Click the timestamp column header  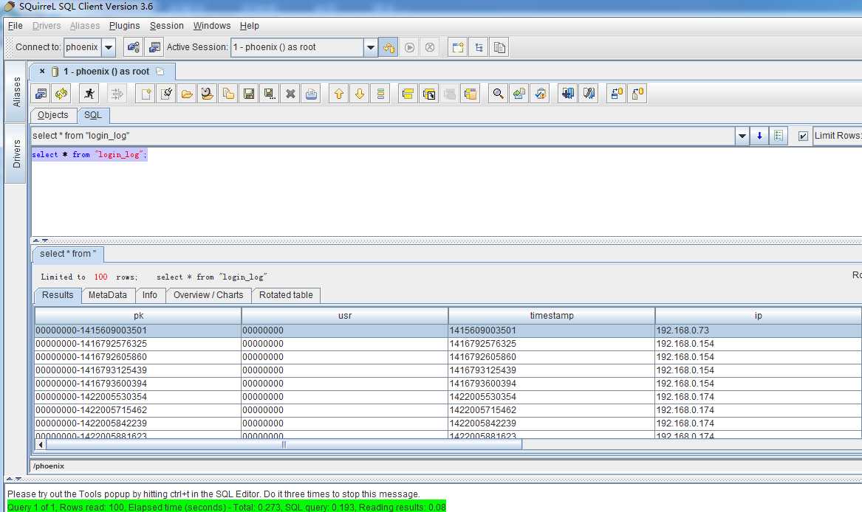coord(551,316)
